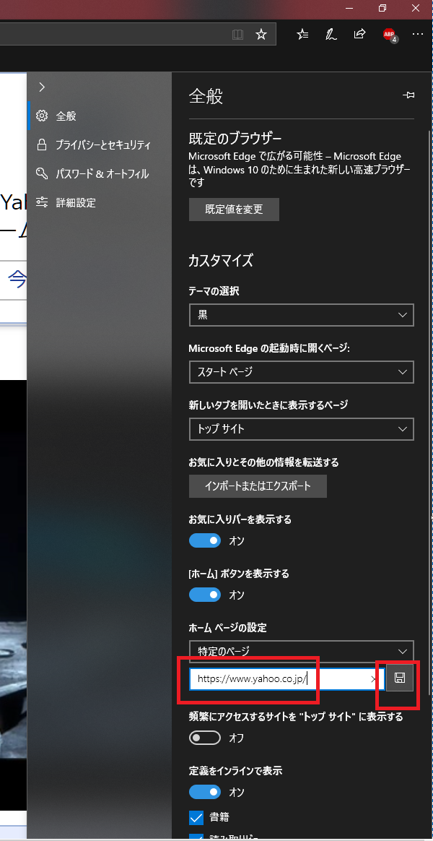Open the startup page dropdown showing スタート ページ

[301, 372]
